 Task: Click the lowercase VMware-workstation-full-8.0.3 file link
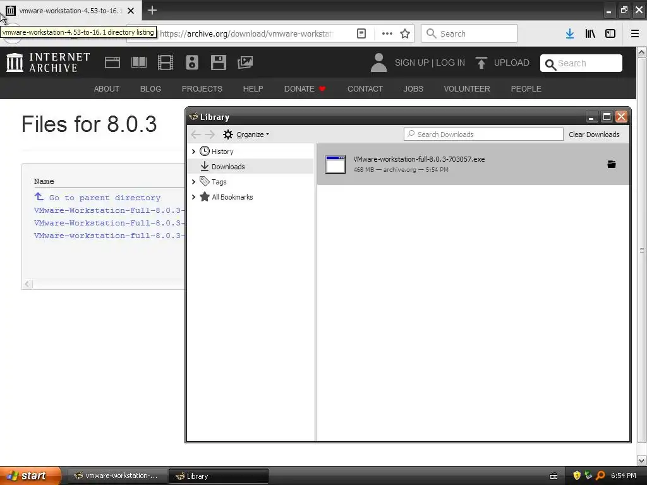tap(109, 236)
